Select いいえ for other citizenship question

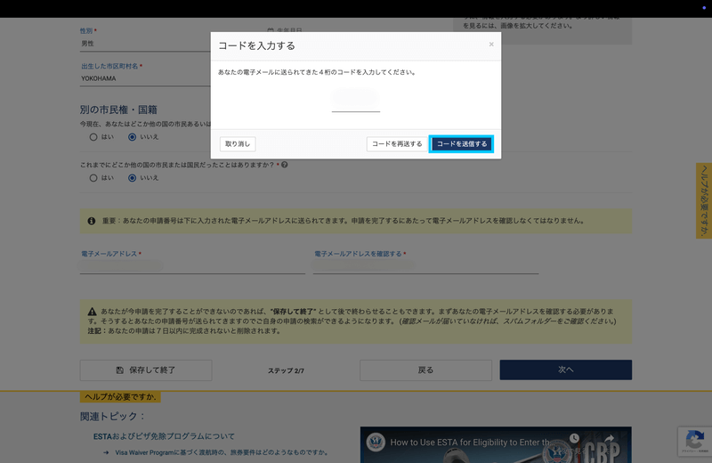[x=132, y=137]
